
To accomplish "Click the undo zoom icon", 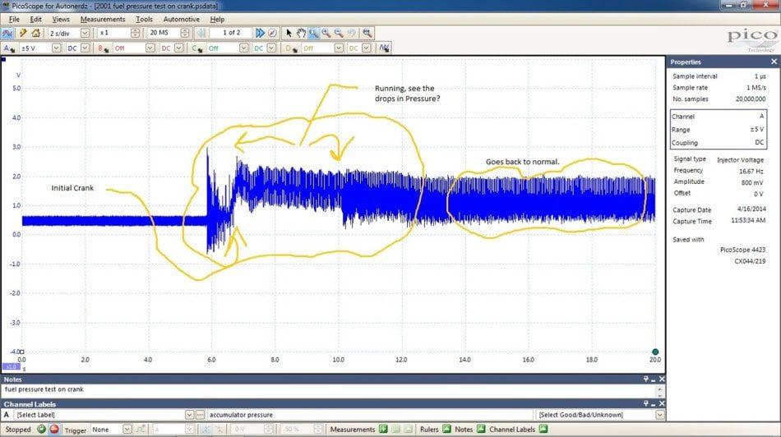I will [352, 34].
